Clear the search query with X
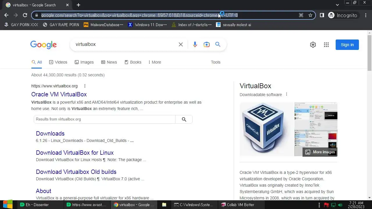The height and width of the screenshot is (209, 372). [x=181, y=44]
